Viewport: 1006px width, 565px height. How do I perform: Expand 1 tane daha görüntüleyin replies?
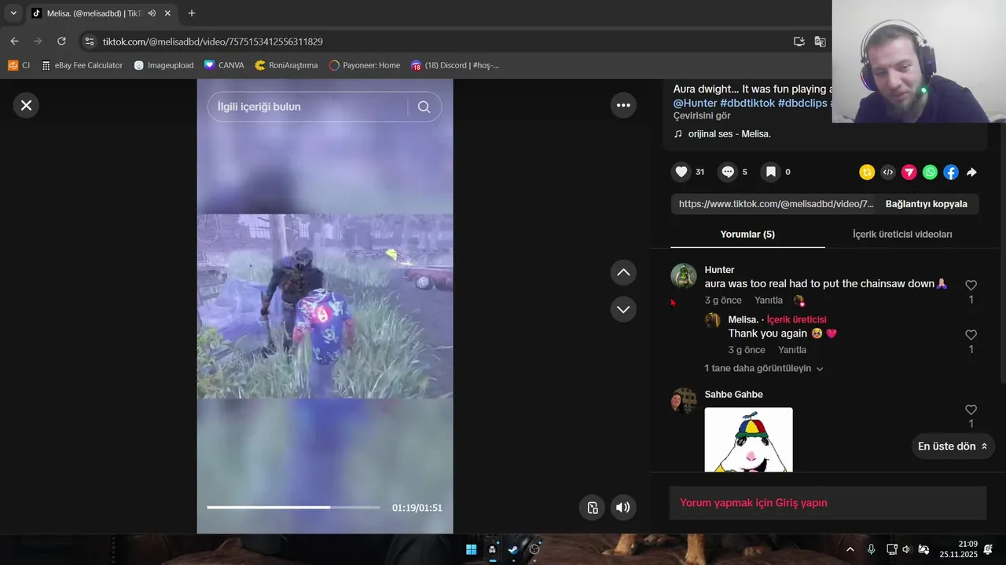(763, 368)
